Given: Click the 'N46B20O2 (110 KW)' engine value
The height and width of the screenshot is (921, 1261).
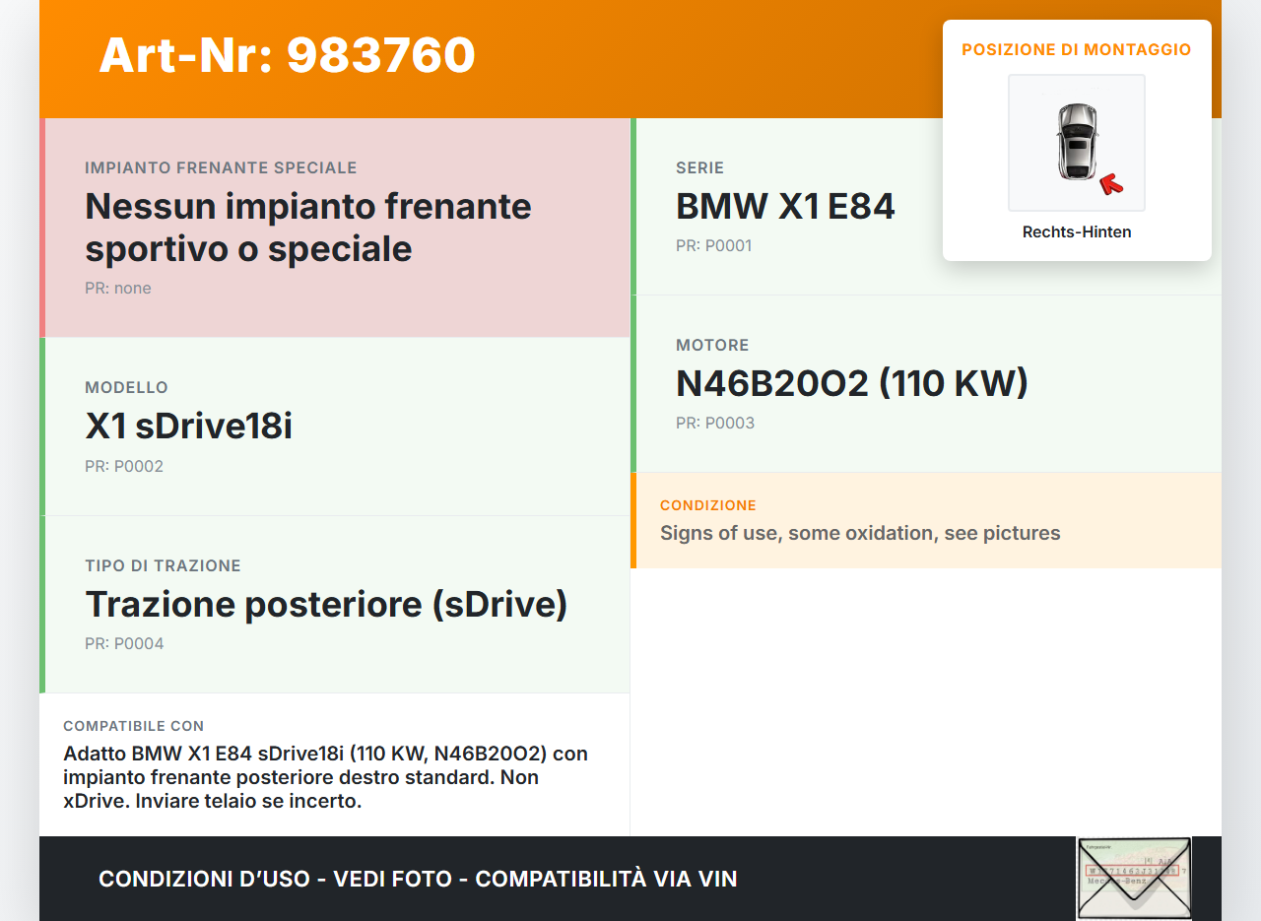Looking at the screenshot, I should click(x=851, y=384).
